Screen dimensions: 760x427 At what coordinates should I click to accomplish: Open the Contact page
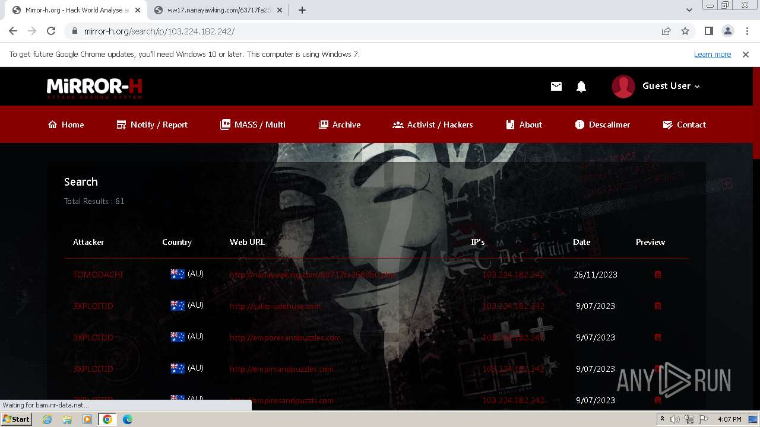(x=684, y=125)
